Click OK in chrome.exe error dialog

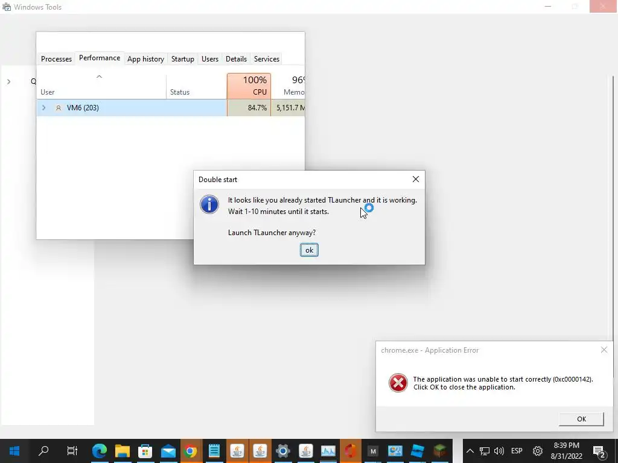click(x=581, y=419)
